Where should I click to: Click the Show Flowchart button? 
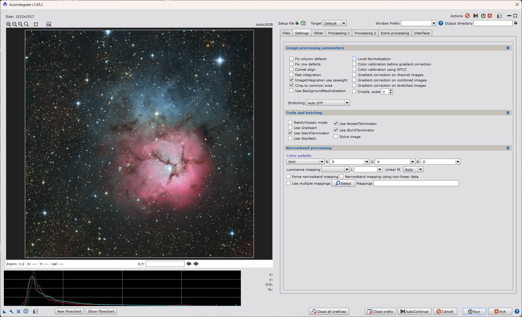point(101,311)
